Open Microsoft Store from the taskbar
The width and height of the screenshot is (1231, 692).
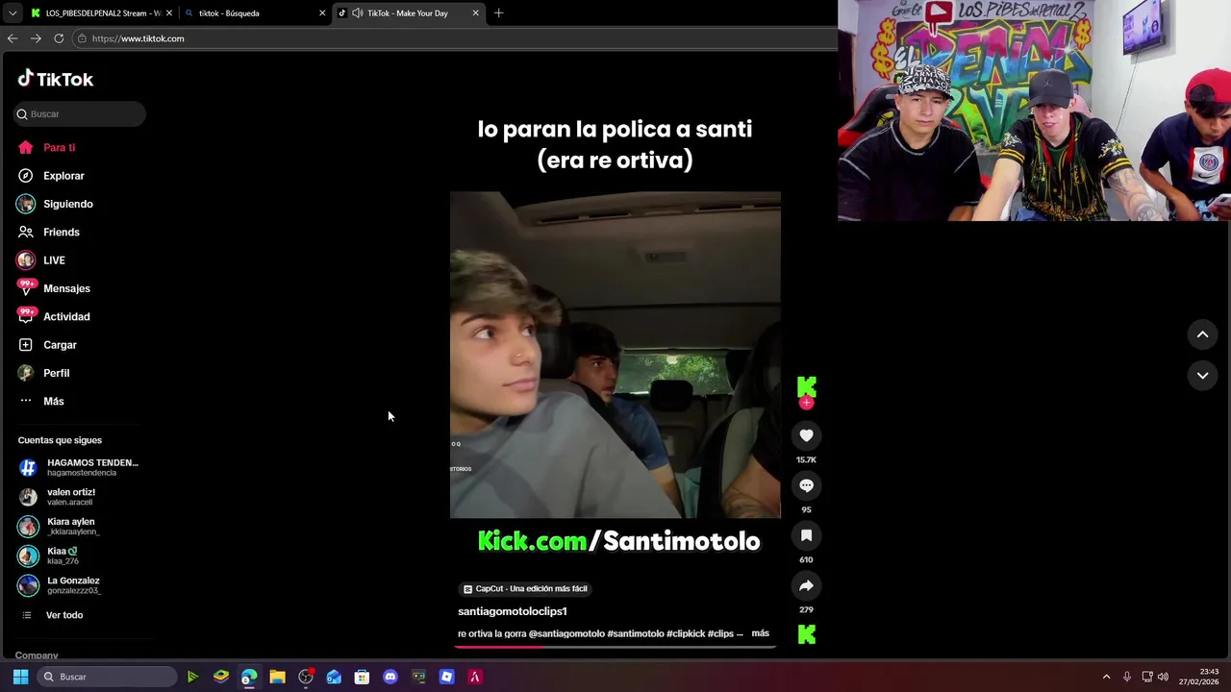(362, 677)
